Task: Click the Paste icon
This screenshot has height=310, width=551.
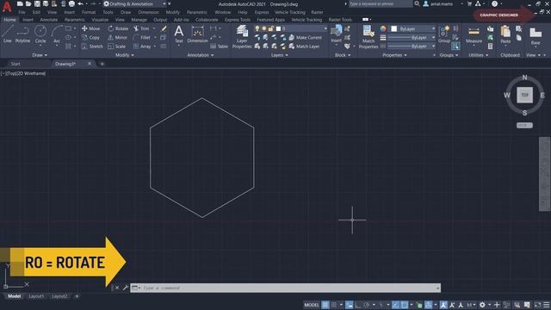Action: tap(505, 34)
